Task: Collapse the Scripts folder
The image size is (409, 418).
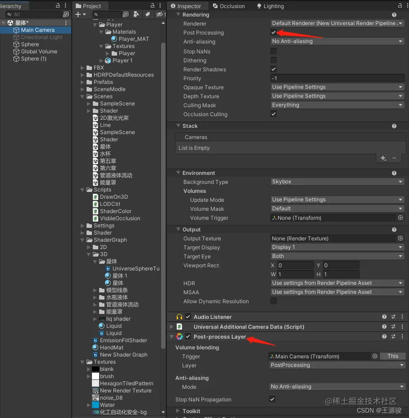Action: [x=83, y=190]
